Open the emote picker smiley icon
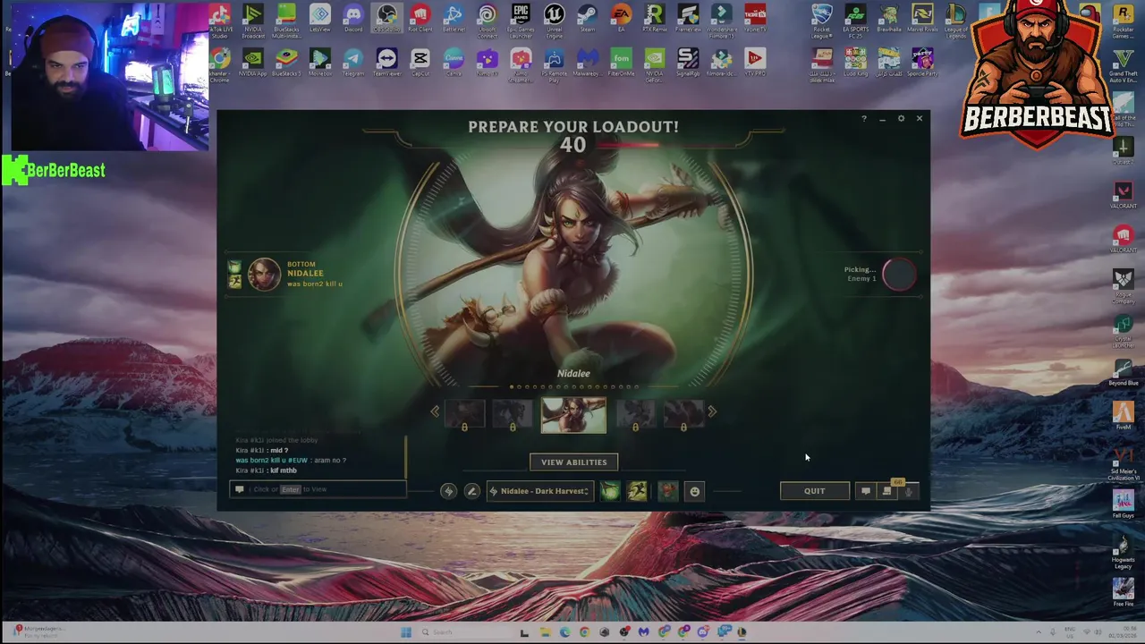This screenshot has width=1145, height=644. click(x=694, y=491)
